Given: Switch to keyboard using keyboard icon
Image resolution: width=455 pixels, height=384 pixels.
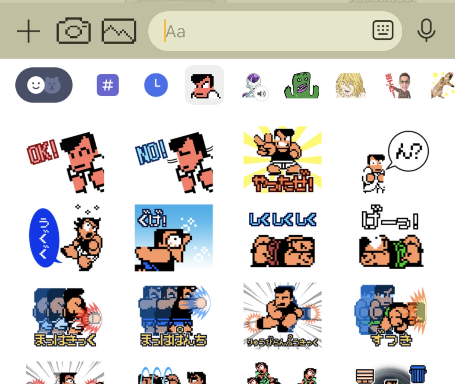Looking at the screenshot, I should [383, 30].
